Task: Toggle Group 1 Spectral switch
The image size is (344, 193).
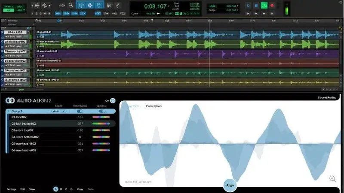Action: coord(102,112)
